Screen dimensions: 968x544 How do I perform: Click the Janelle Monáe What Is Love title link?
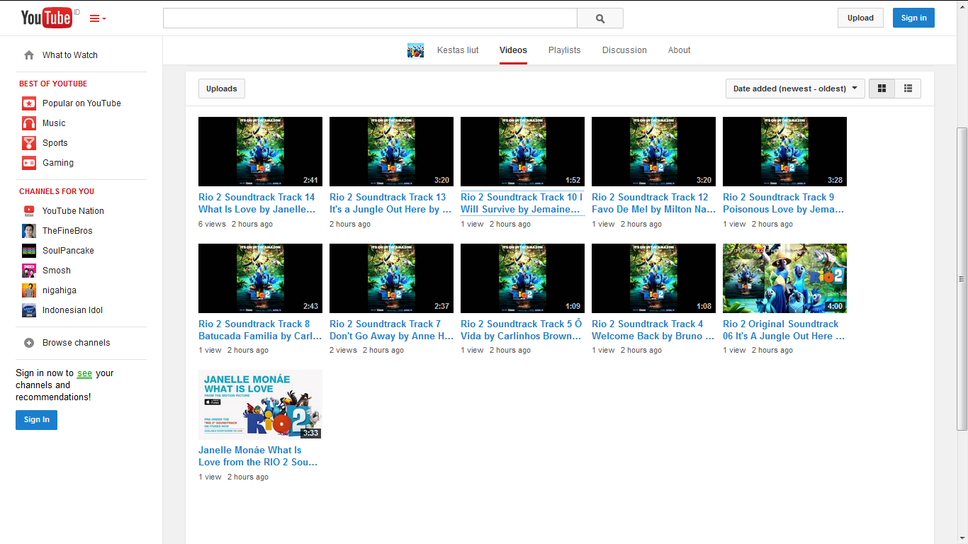[x=258, y=456]
